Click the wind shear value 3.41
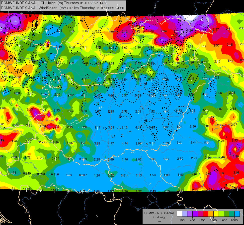The height and width of the screenshot is (225, 244). (x=180, y=142)
